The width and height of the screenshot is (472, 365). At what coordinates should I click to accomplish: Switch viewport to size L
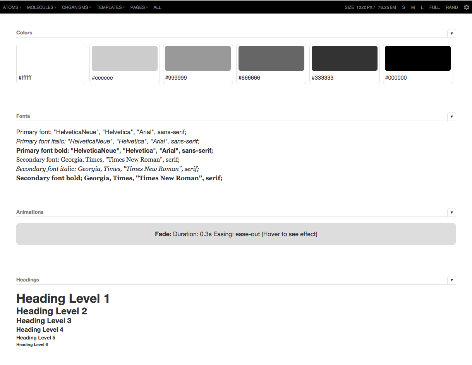coord(422,7)
